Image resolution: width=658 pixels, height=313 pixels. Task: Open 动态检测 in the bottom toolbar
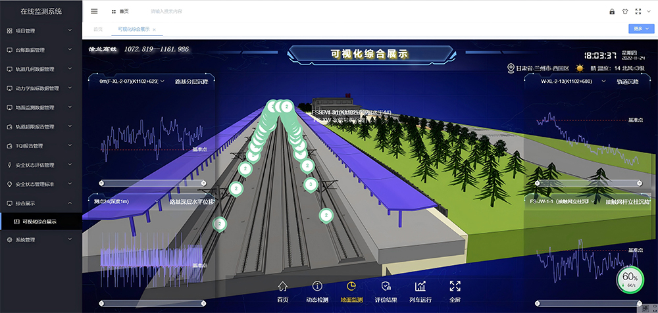click(317, 291)
